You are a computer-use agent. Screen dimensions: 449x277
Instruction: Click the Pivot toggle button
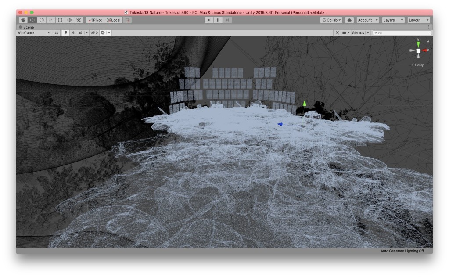[x=95, y=20]
